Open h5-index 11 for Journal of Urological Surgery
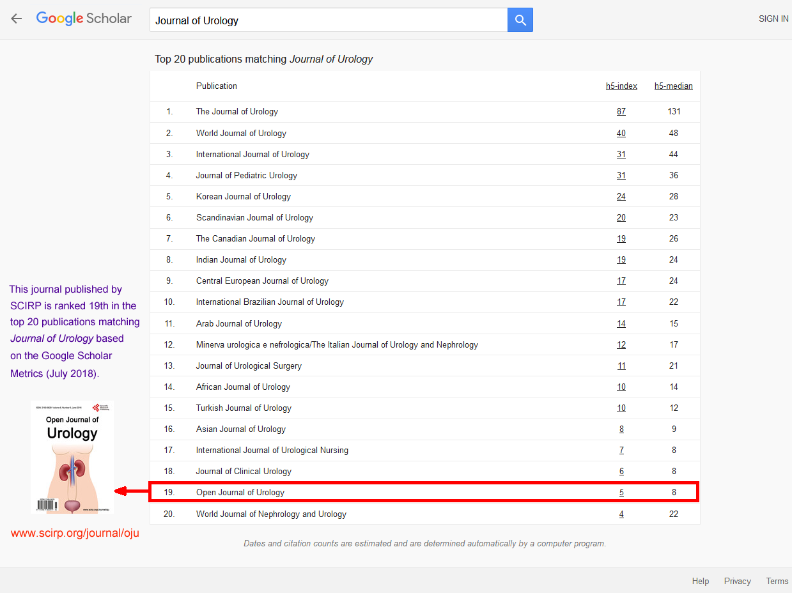Image resolution: width=792 pixels, height=593 pixels. tap(621, 366)
